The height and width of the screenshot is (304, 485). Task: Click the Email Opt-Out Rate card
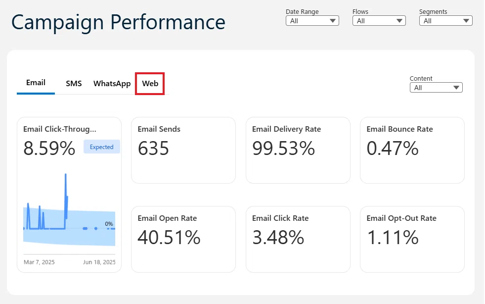tap(412, 239)
